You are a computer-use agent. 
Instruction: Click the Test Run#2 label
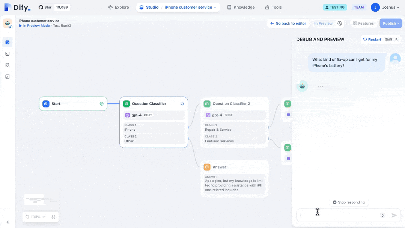(x=62, y=26)
